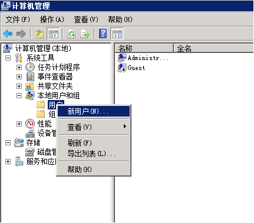Image resolution: width=254 pixels, height=223 pixels.
Task: Collapse the 系统工具 tree node
Action: tap(8, 58)
